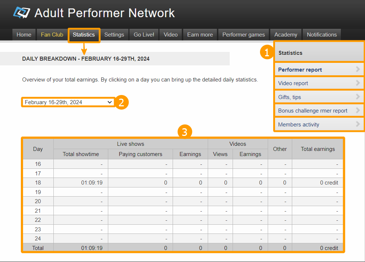
Task: View the Notifications tab
Action: [321, 35]
